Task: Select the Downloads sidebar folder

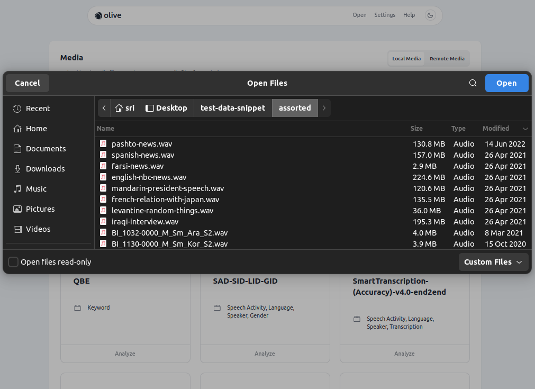Action: coord(45,169)
